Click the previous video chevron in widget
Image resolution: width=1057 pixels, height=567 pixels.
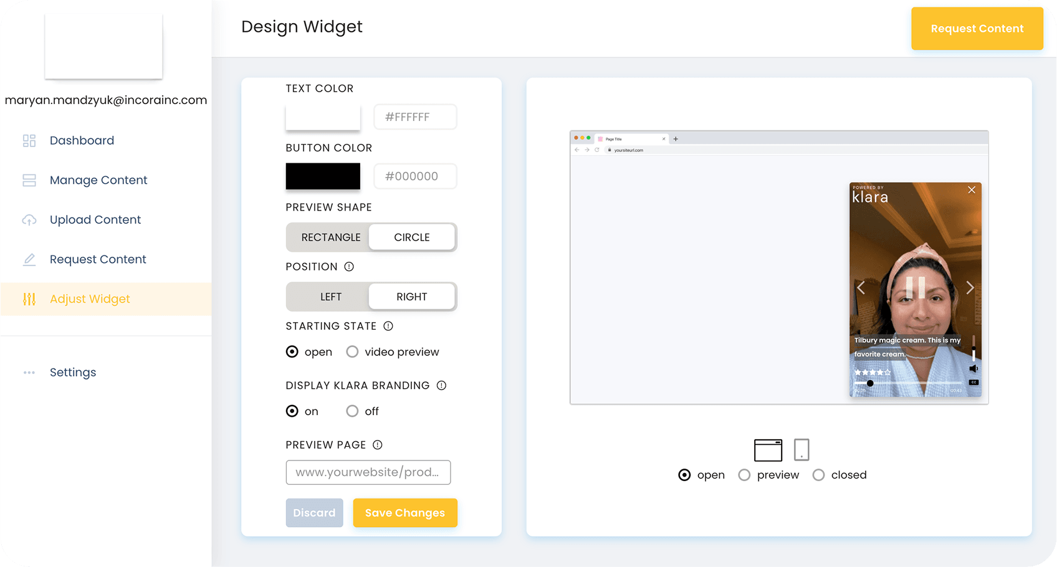click(861, 287)
